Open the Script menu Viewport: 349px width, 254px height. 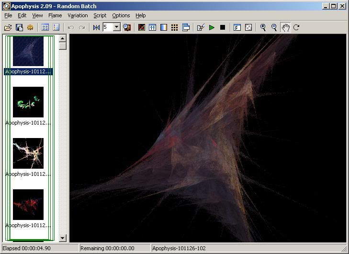point(100,15)
